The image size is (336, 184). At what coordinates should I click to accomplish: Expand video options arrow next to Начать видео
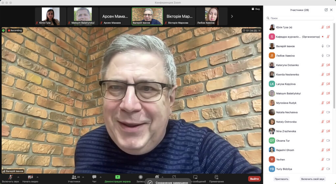[x=38, y=177]
